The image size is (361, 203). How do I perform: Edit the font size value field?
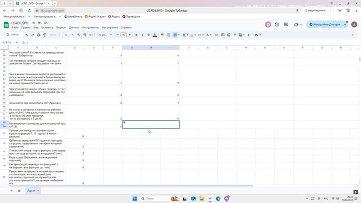point(124,35)
